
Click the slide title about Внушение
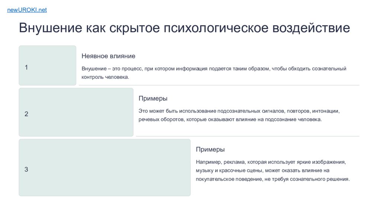click(x=184, y=28)
